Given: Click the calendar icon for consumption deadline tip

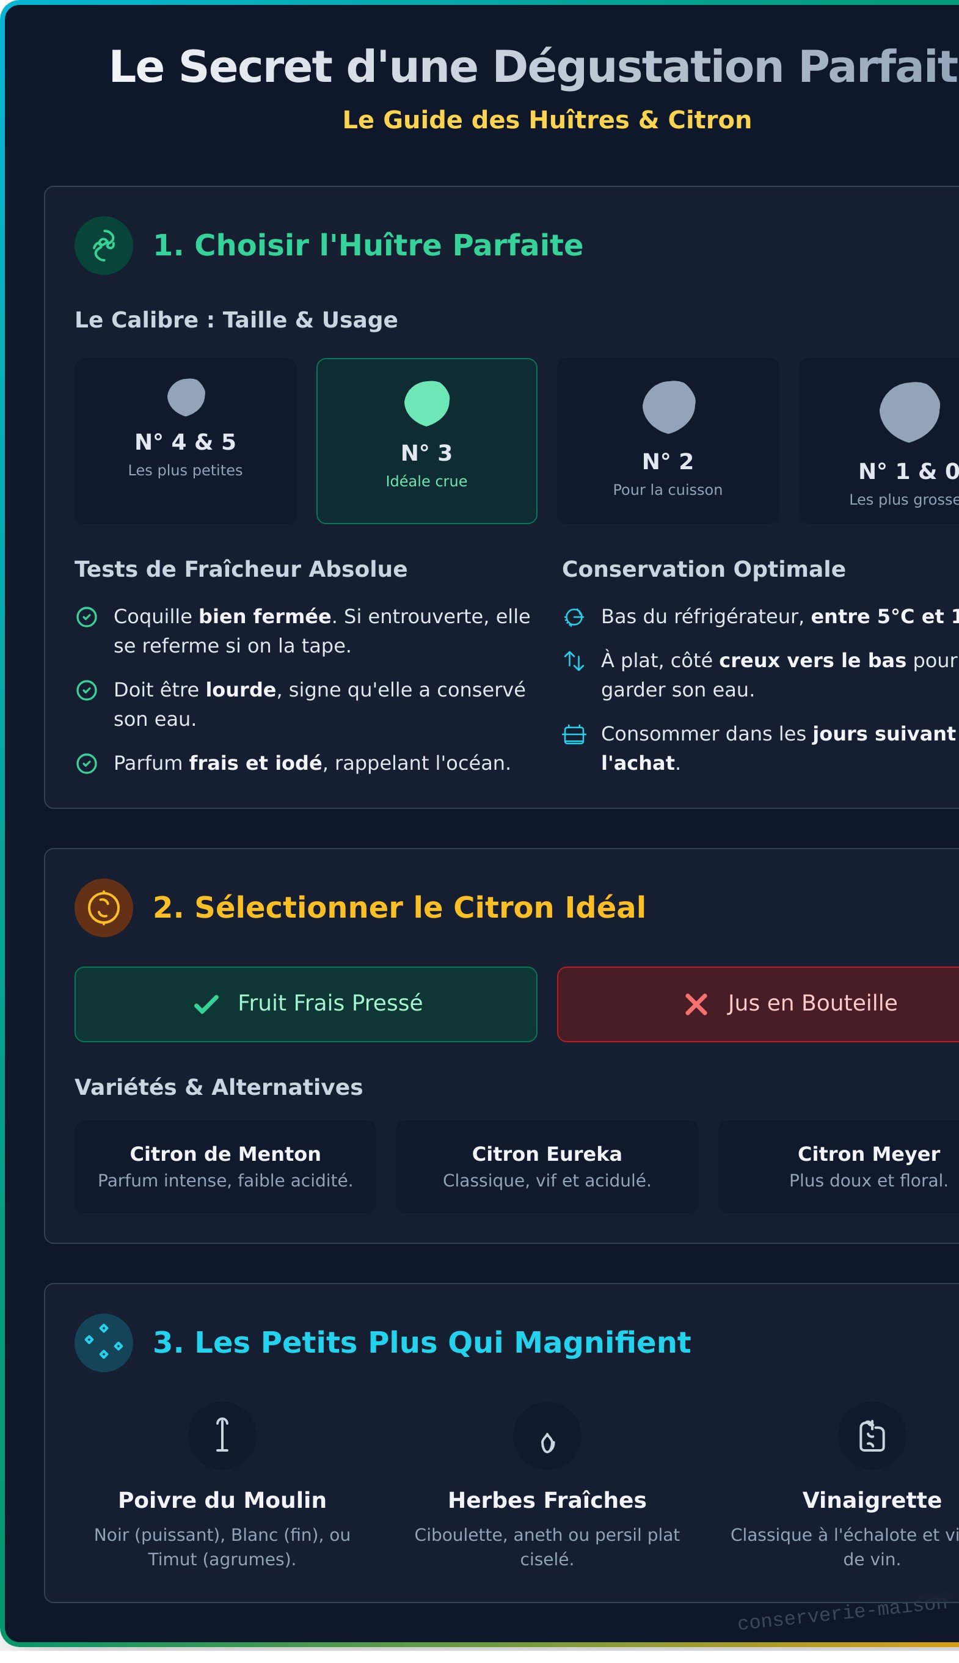Looking at the screenshot, I should pos(574,734).
